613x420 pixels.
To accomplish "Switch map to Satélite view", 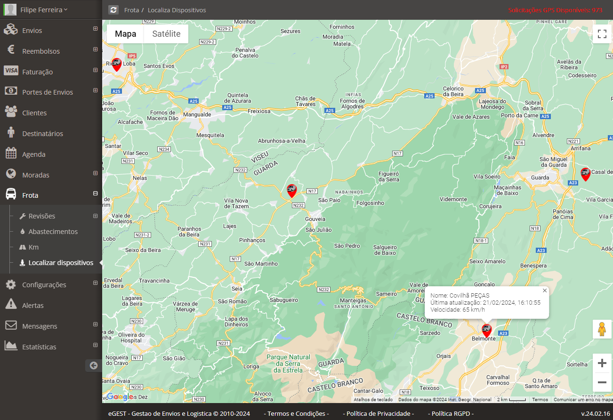I will pyautogui.click(x=166, y=34).
